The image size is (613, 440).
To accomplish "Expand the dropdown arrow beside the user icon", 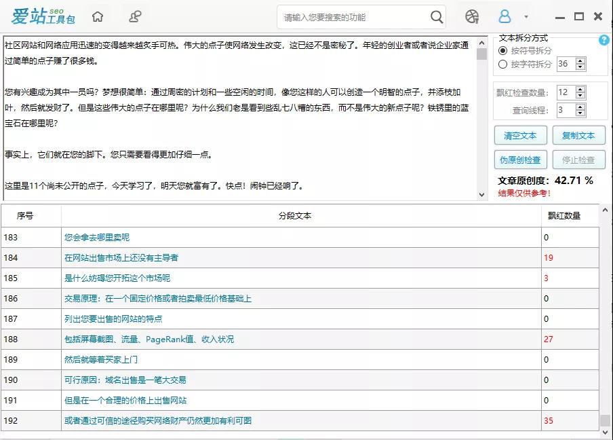I will 526,18.
